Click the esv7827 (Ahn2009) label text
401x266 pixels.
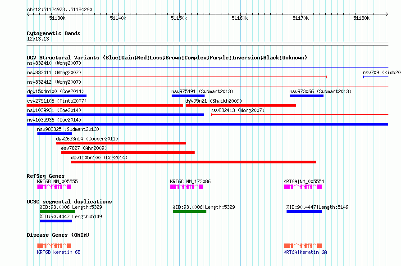pos(84,148)
